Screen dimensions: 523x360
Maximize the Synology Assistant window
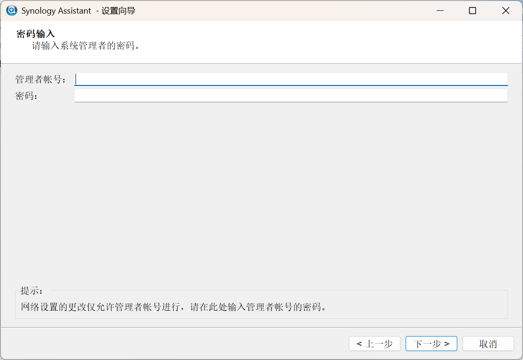473,10
